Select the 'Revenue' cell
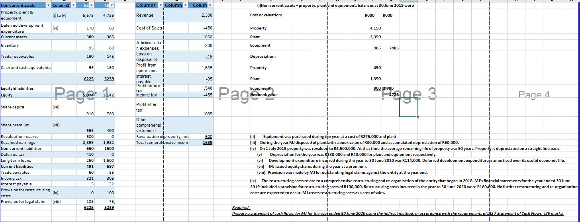Viewport: 580px width, 222px height. [149, 15]
